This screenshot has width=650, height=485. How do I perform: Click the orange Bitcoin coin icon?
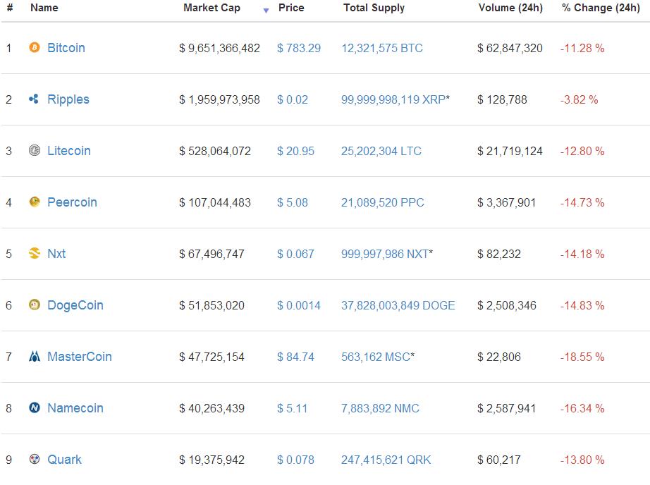[x=35, y=47]
